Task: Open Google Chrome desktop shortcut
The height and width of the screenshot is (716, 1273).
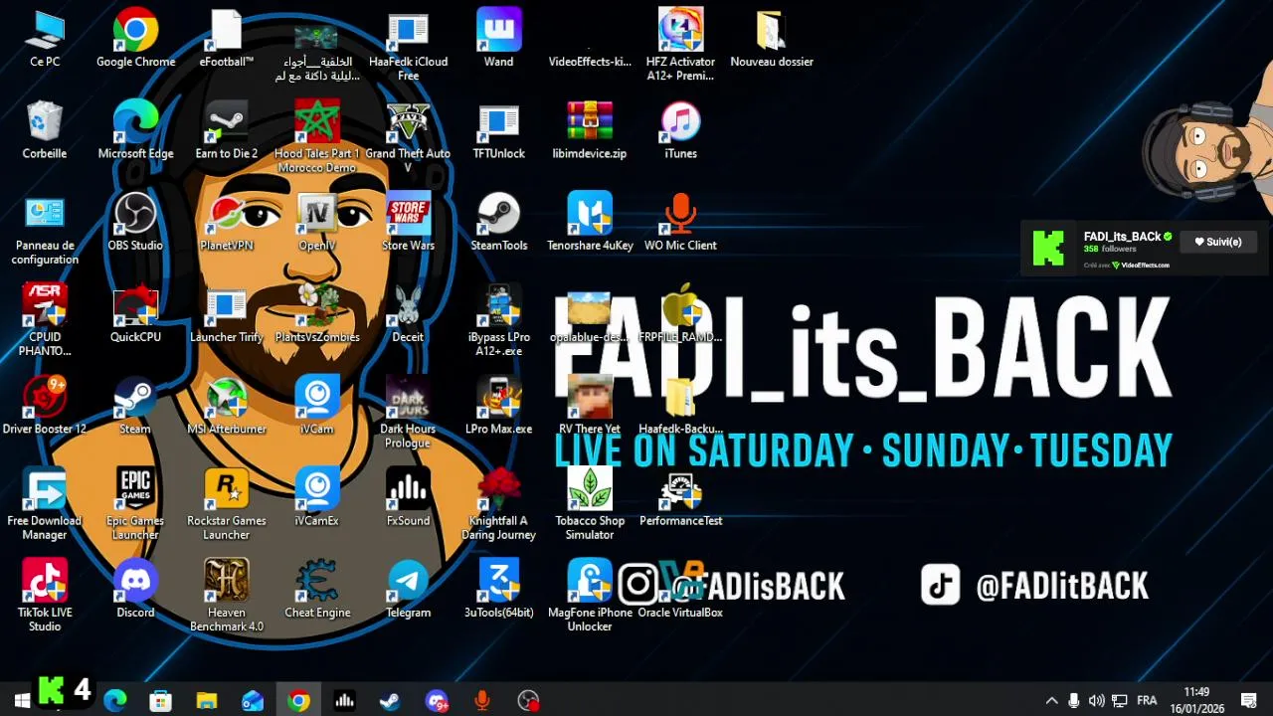Action: click(x=135, y=40)
